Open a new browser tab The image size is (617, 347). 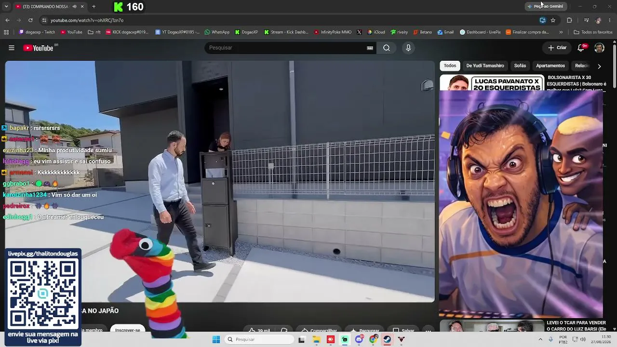pos(94,7)
